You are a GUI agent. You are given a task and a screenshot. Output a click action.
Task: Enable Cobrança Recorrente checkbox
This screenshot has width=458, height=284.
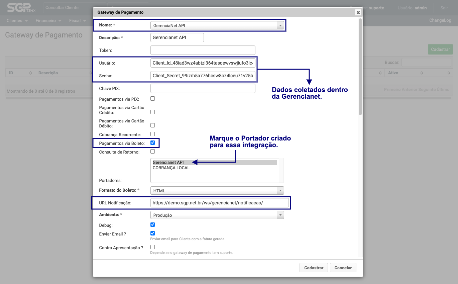[152, 134]
